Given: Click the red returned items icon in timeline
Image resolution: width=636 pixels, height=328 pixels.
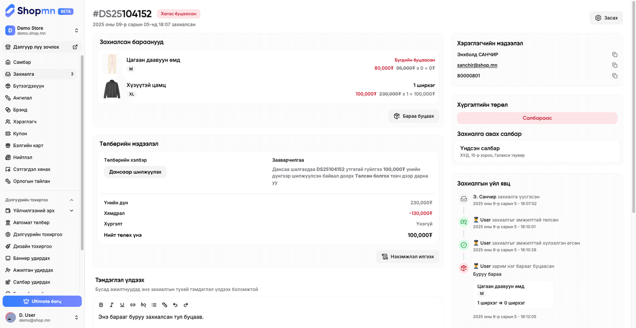Looking at the screenshot, I should click(x=464, y=268).
